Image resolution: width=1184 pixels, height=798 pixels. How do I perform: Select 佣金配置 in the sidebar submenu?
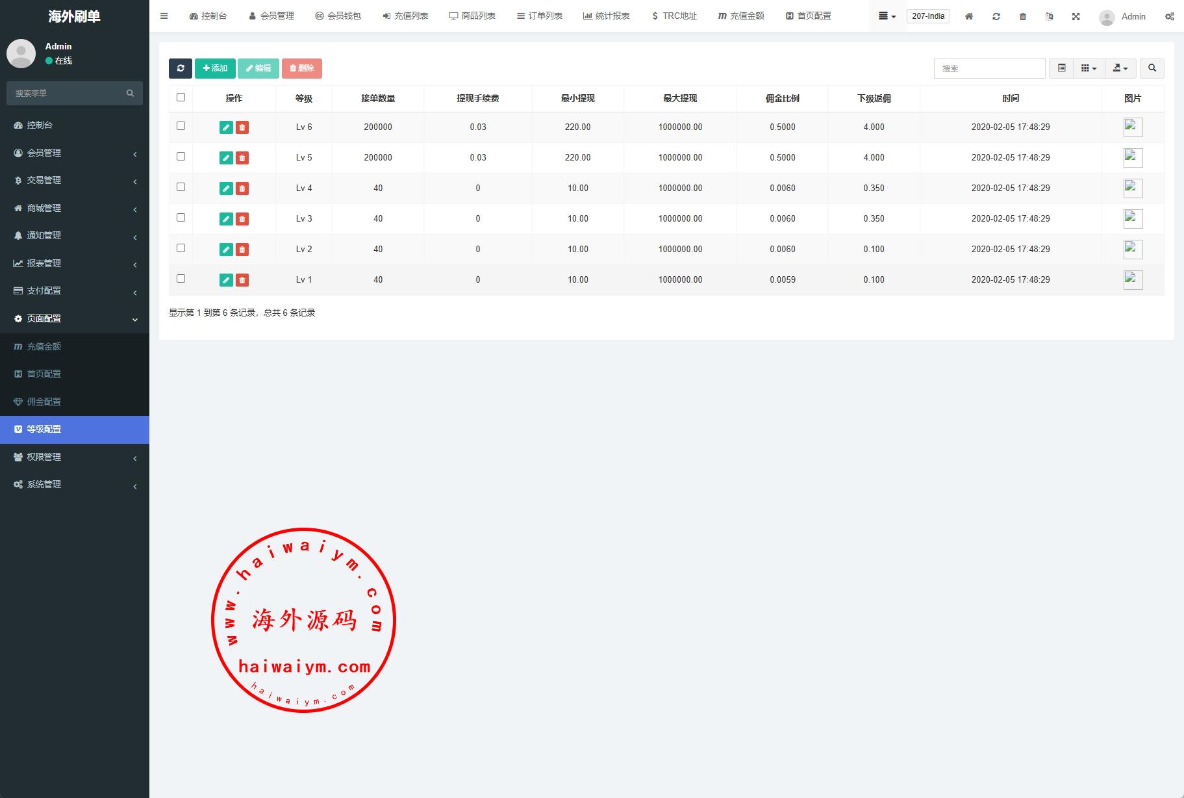44,402
